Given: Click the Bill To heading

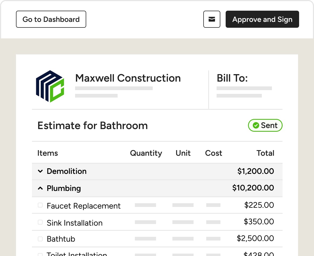Looking at the screenshot, I should tap(232, 78).
